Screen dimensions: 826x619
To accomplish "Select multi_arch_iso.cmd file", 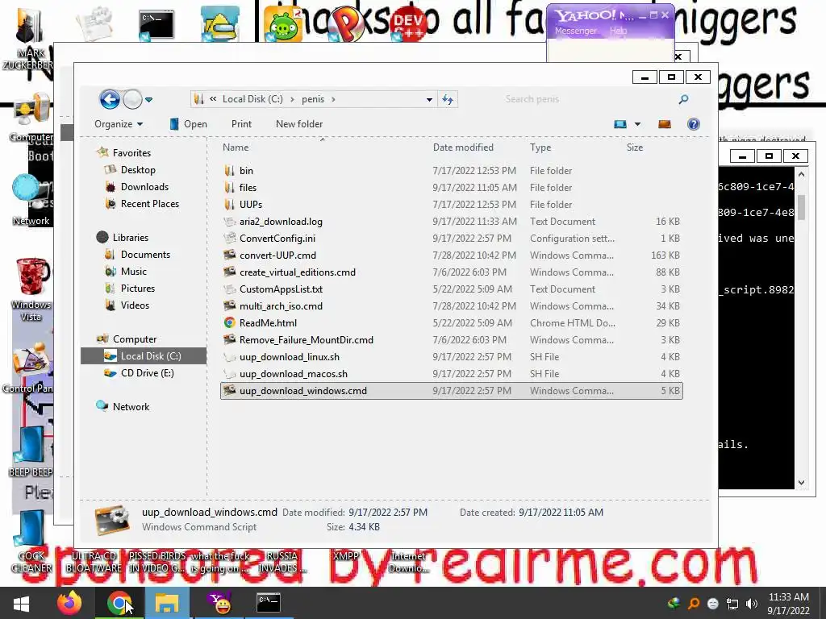I will coord(452,305).
